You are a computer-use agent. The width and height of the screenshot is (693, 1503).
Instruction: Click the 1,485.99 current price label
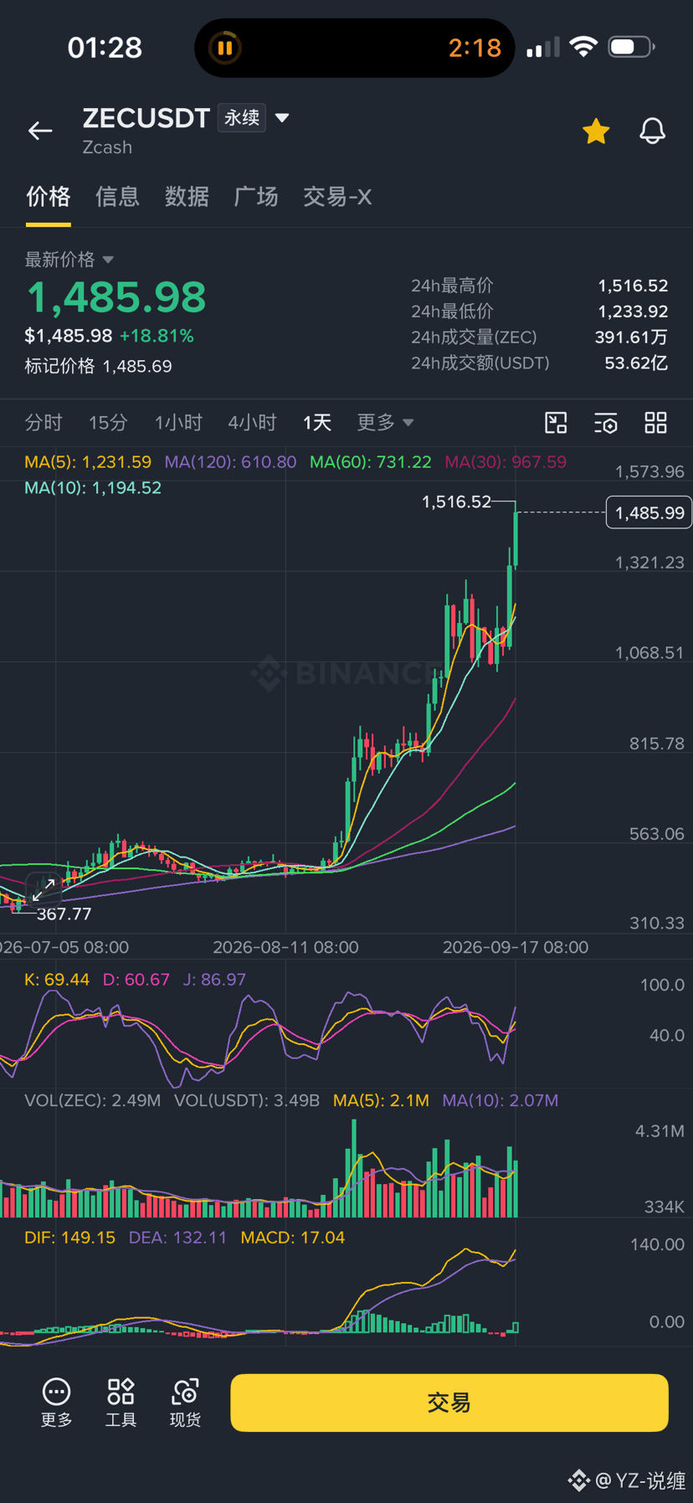pos(649,512)
